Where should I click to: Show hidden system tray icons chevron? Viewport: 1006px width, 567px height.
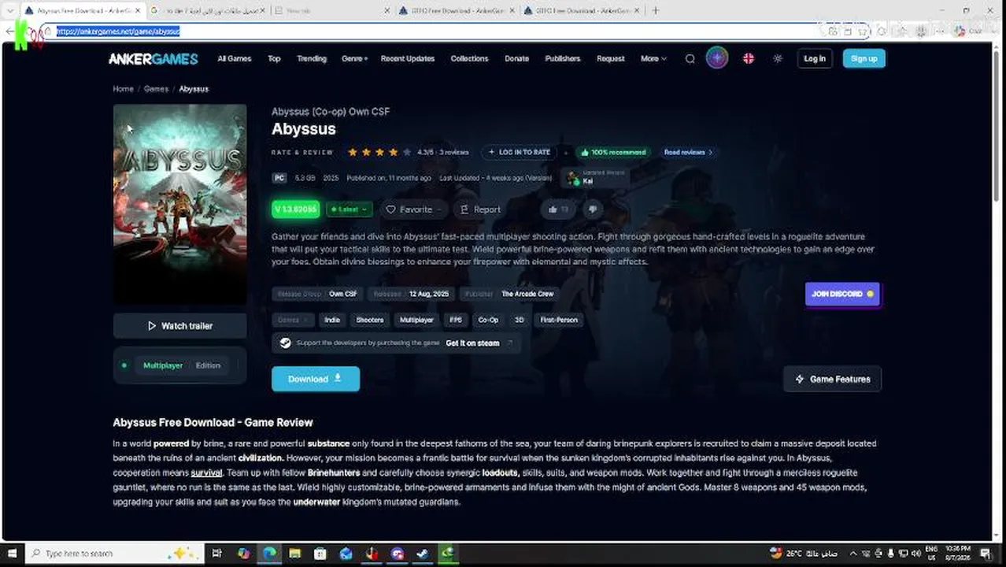click(x=853, y=554)
